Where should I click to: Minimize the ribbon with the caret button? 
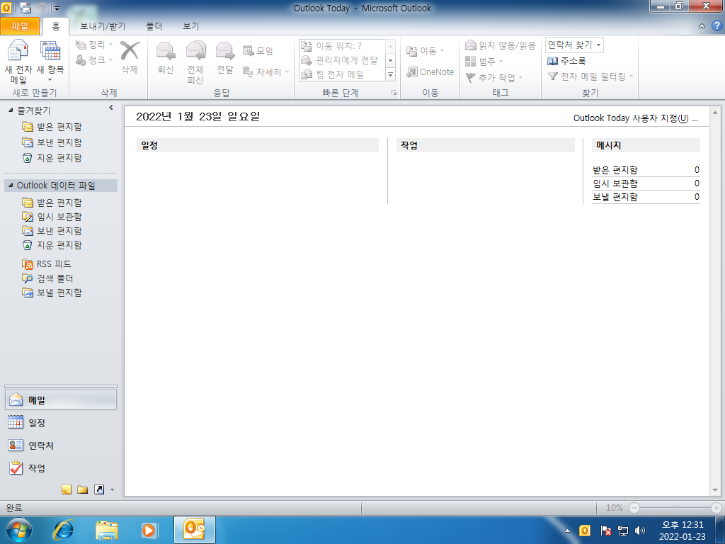pos(702,26)
